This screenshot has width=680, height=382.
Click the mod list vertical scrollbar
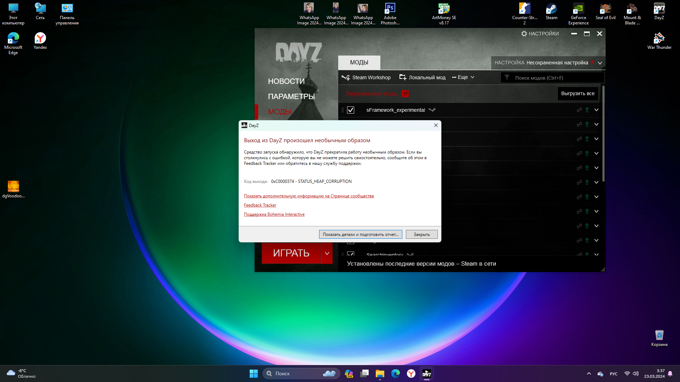603,134
